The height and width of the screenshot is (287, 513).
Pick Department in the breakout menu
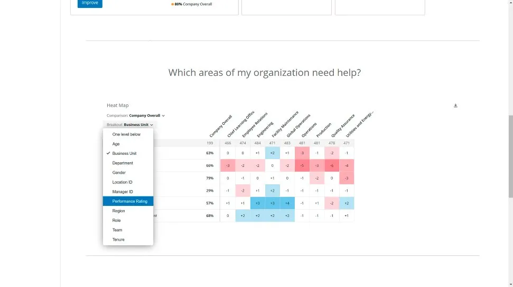(123, 163)
